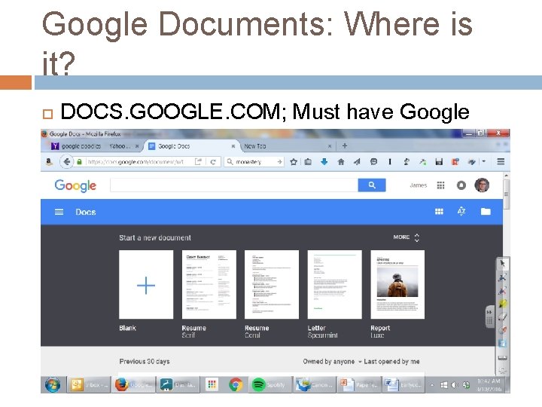
Task: Click the James account name link
Action: [419, 185]
